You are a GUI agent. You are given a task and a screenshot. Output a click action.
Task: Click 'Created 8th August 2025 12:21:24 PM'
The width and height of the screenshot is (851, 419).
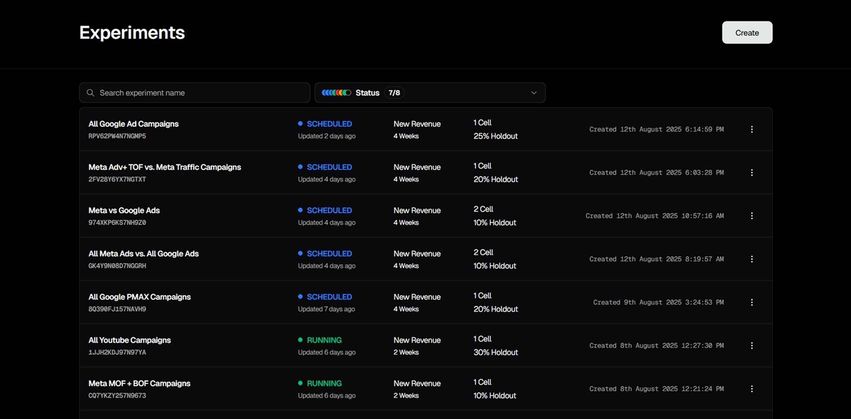click(x=656, y=389)
